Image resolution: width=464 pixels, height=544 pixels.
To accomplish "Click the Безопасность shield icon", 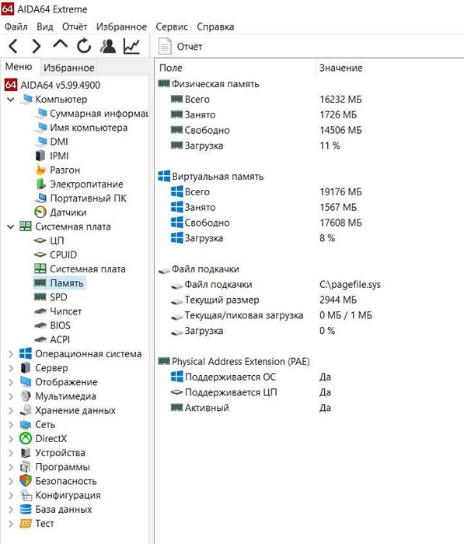I will pyautogui.click(x=26, y=481).
